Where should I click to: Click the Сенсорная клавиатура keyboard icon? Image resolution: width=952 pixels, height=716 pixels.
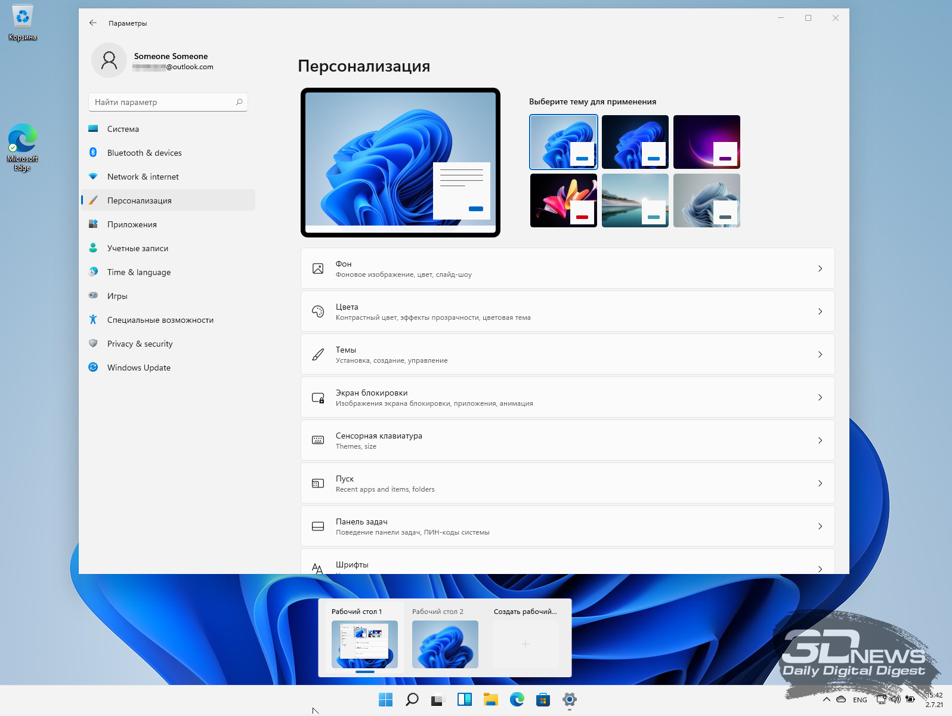coord(318,440)
